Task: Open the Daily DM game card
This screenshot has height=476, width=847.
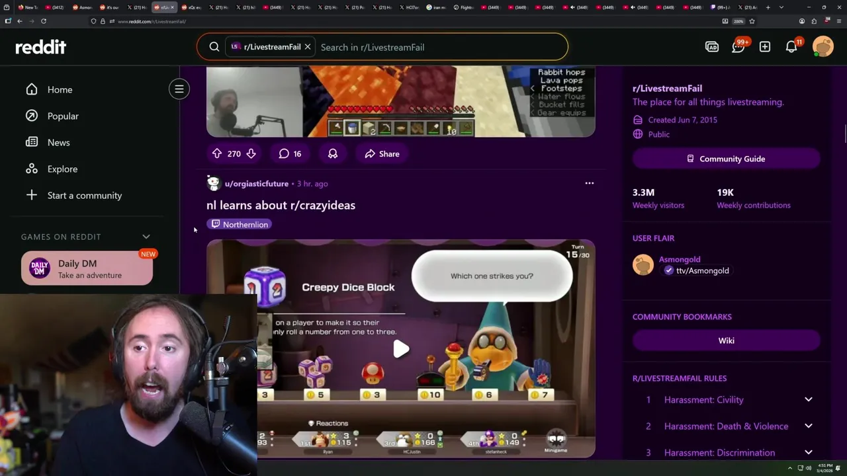Action: click(87, 268)
